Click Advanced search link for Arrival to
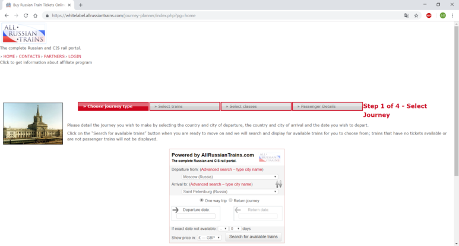 click(x=221, y=184)
